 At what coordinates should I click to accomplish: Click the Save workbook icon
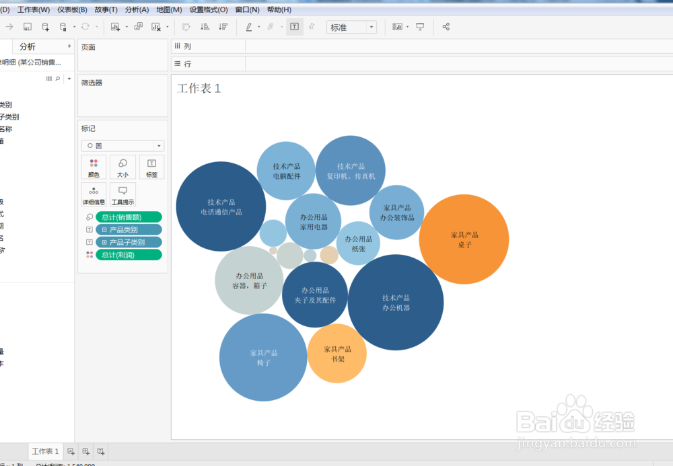(27, 27)
